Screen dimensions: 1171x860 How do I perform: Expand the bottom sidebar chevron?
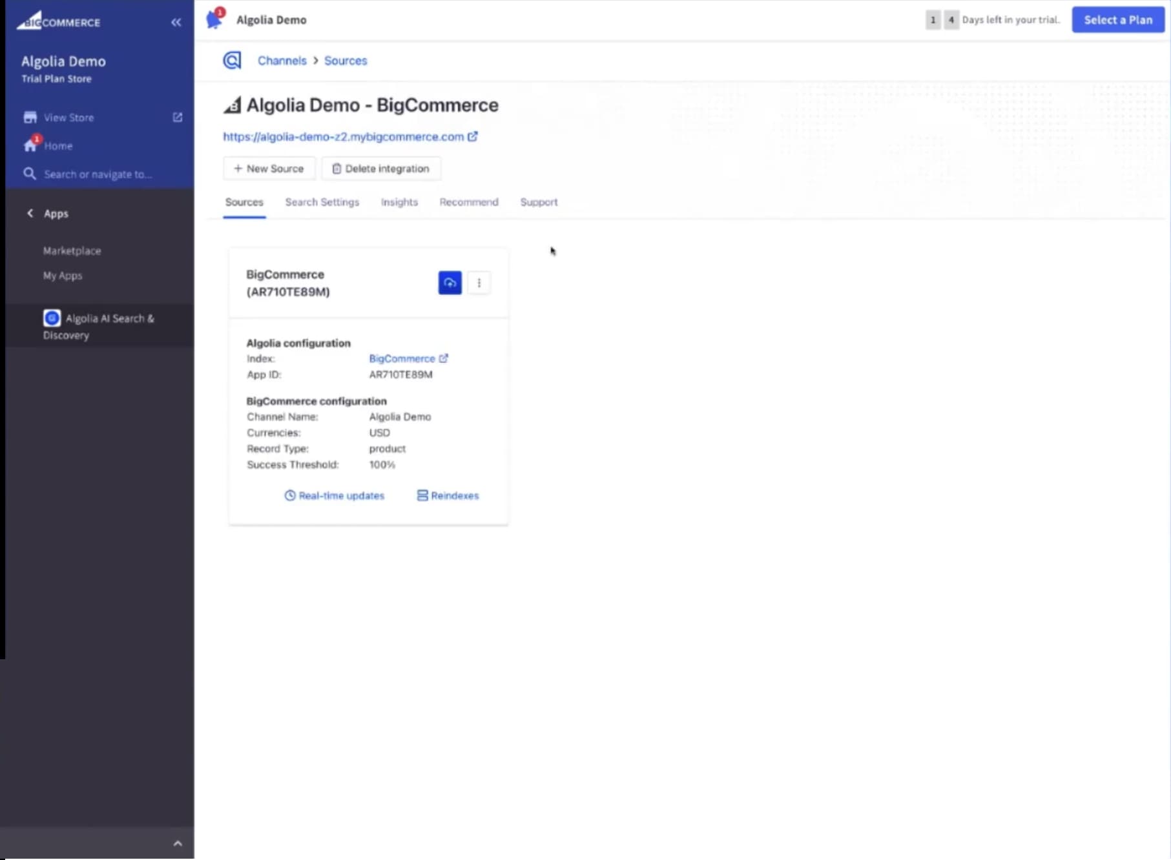tap(178, 844)
